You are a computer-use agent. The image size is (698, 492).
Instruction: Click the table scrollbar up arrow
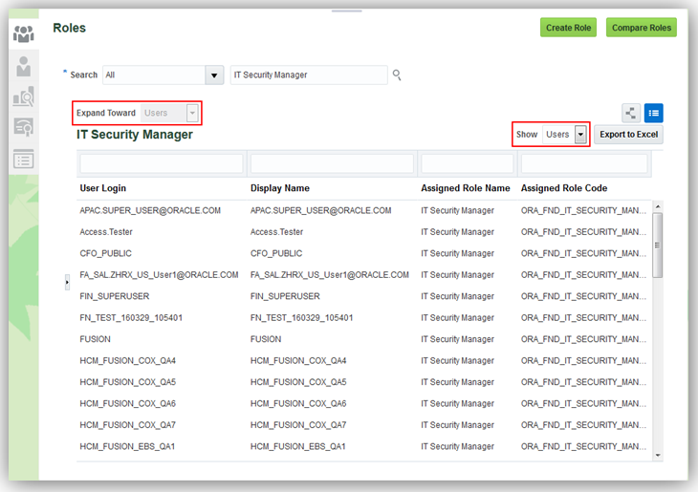pyautogui.click(x=658, y=206)
